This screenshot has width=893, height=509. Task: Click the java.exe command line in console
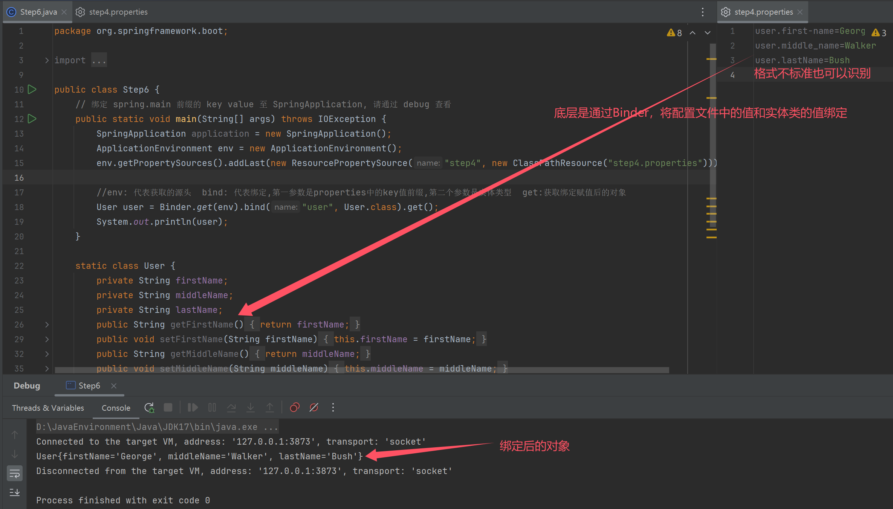point(157,427)
